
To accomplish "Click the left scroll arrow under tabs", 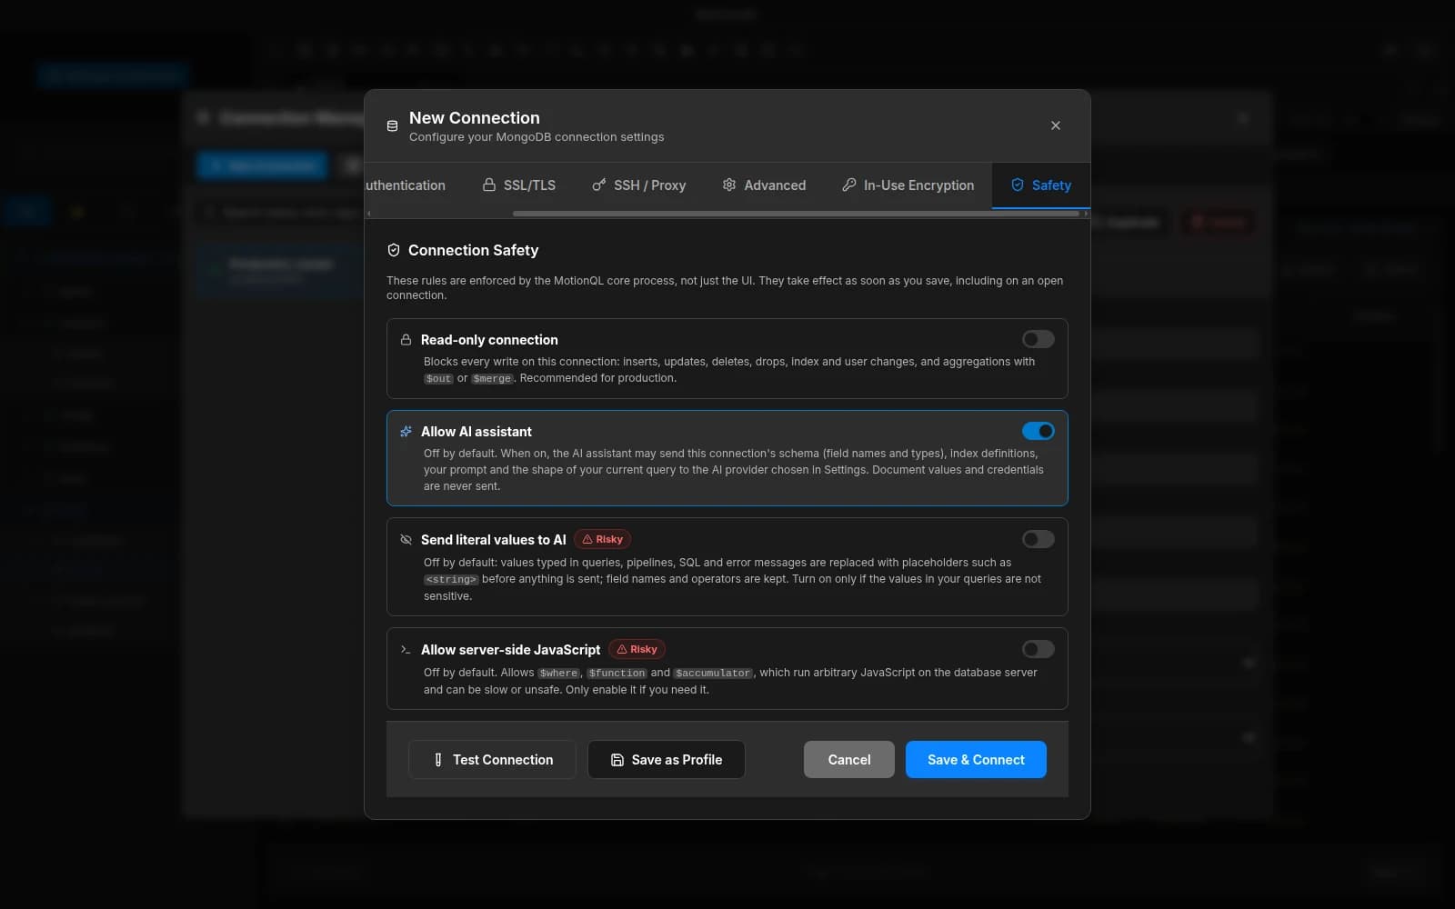I will click(x=369, y=214).
